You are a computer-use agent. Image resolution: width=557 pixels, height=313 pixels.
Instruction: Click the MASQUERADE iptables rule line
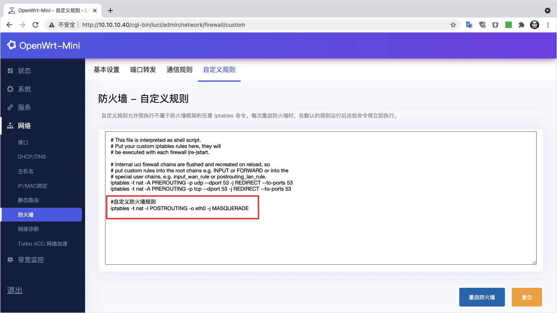180,209
